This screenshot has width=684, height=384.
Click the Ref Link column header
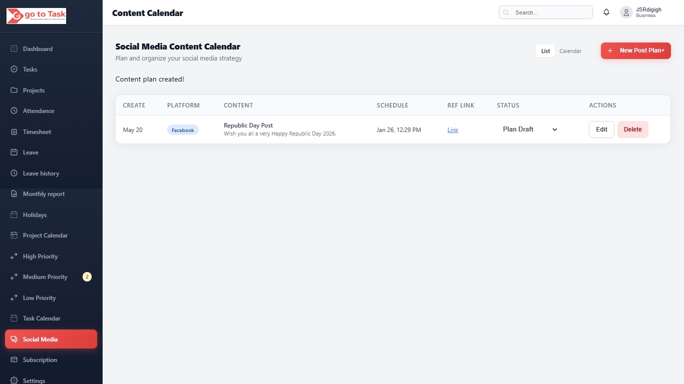pyautogui.click(x=461, y=105)
